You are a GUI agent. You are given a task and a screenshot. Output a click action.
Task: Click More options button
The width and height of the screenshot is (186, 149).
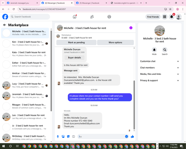(x=115, y=42)
